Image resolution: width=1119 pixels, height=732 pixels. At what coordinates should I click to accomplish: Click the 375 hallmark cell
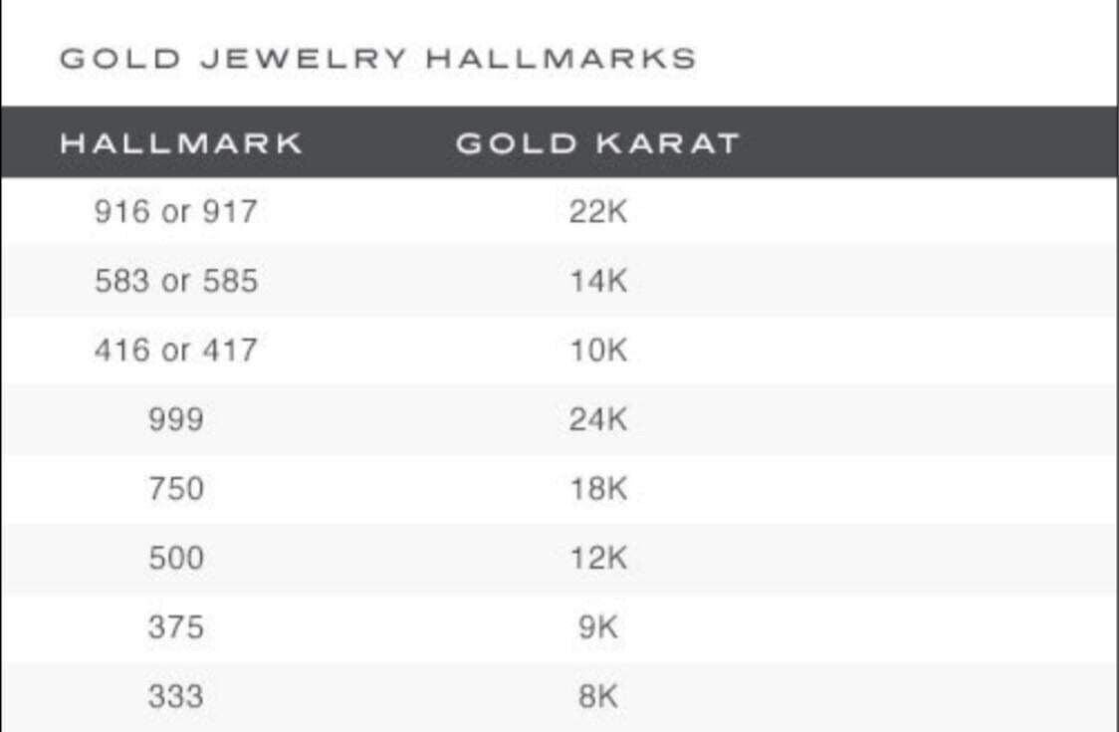tap(175, 627)
